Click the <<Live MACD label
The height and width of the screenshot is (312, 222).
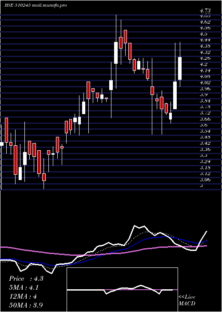click(x=187, y=300)
